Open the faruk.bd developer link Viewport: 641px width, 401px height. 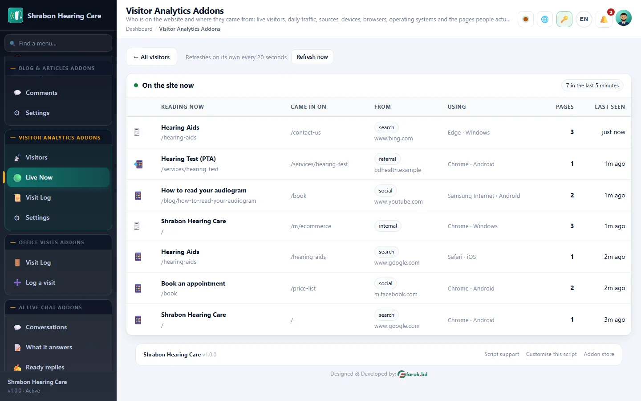tap(413, 374)
